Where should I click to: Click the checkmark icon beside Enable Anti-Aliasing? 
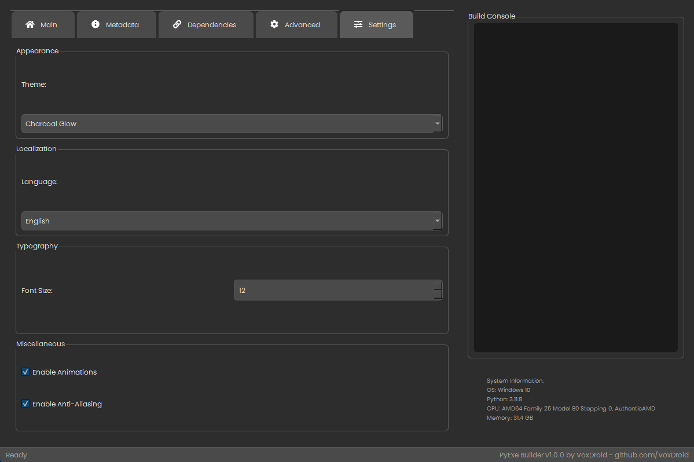coord(25,403)
